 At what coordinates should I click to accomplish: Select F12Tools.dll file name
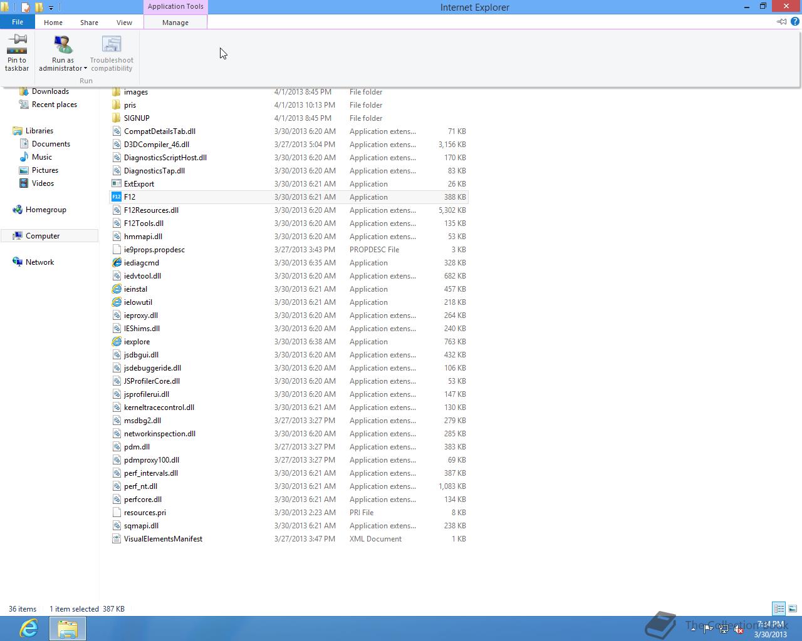point(143,223)
